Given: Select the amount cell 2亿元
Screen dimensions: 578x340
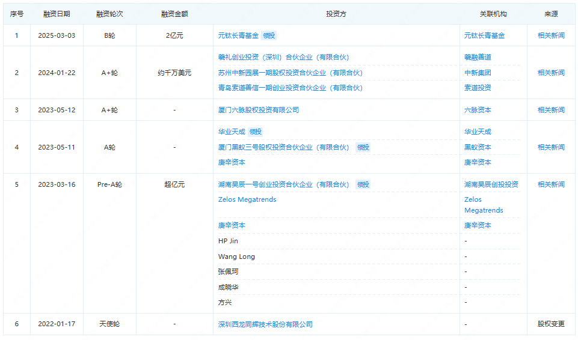Looking at the screenshot, I should tap(175, 35).
